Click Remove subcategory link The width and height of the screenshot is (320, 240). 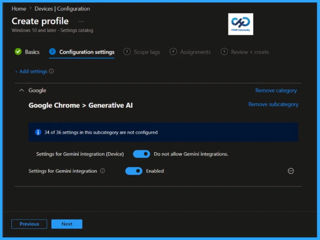[x=273, y=104]
